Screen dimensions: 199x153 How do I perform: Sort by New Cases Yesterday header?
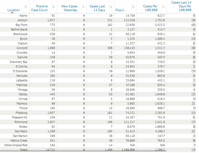(69, 8)
